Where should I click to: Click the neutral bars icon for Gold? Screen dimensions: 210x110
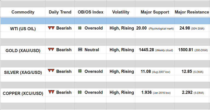coord(80,50)
